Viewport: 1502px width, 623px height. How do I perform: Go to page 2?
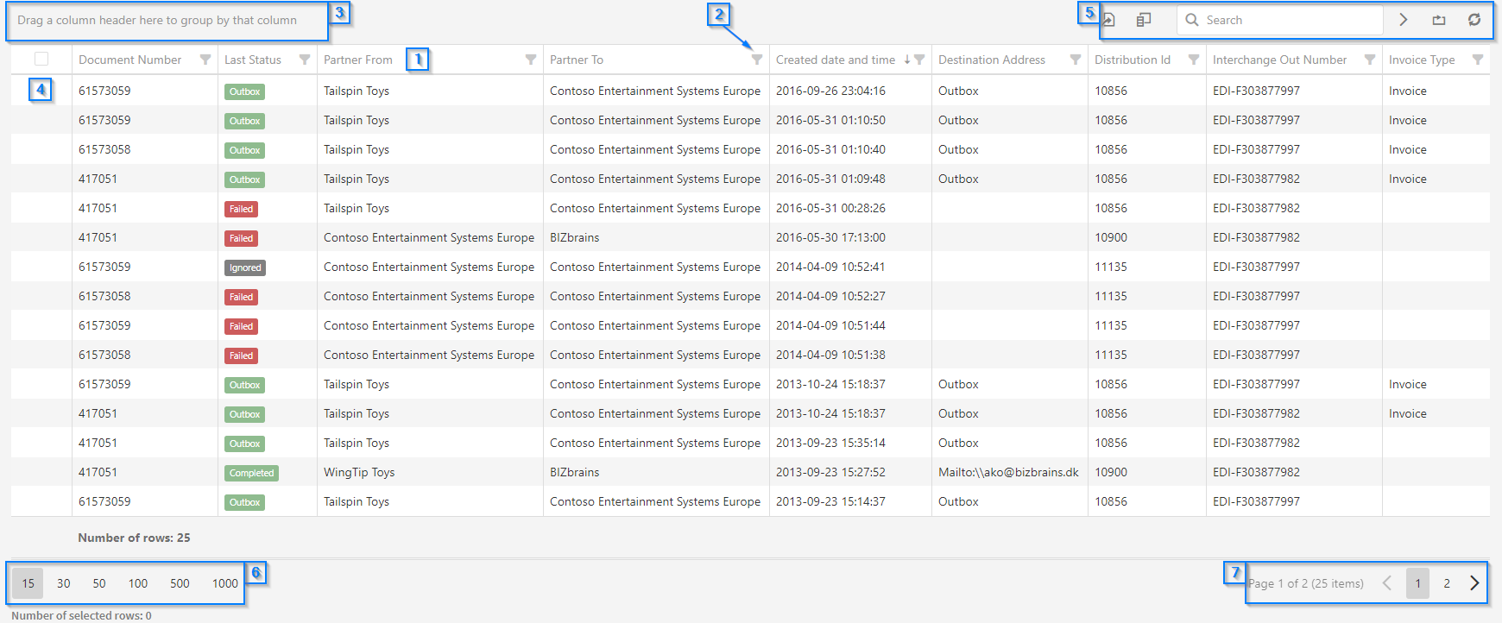pos(1447,583)
